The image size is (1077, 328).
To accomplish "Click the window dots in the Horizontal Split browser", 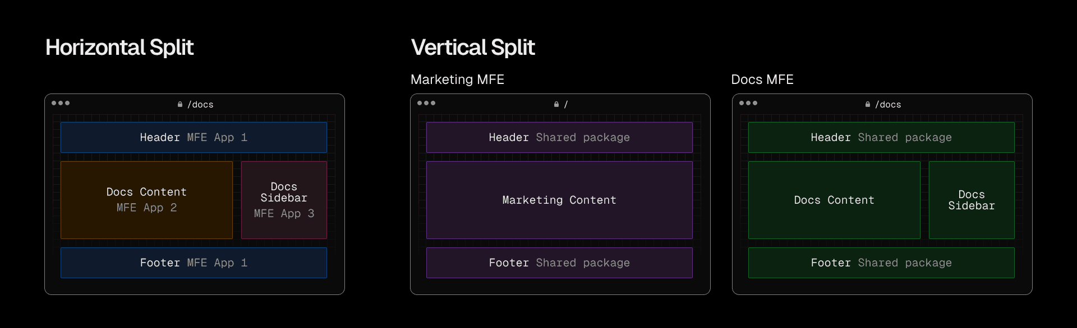I will coord(61,103).
